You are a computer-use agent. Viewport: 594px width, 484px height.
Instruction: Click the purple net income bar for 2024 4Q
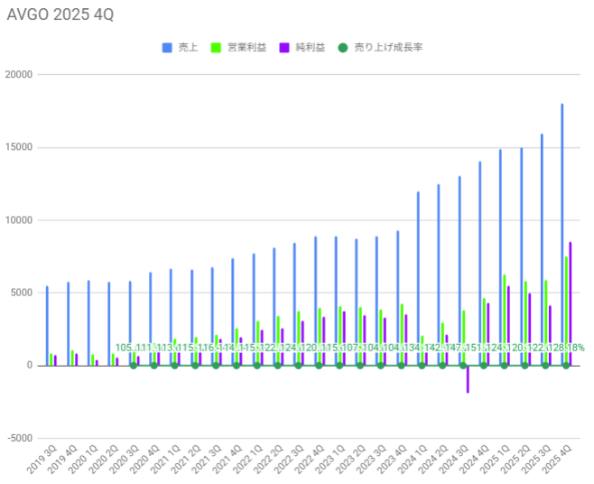click(488, 334)
